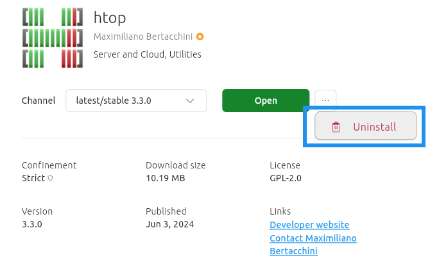Click the Channel label
The height and width of the screenshot is (269, 430).
click(39, 101)
